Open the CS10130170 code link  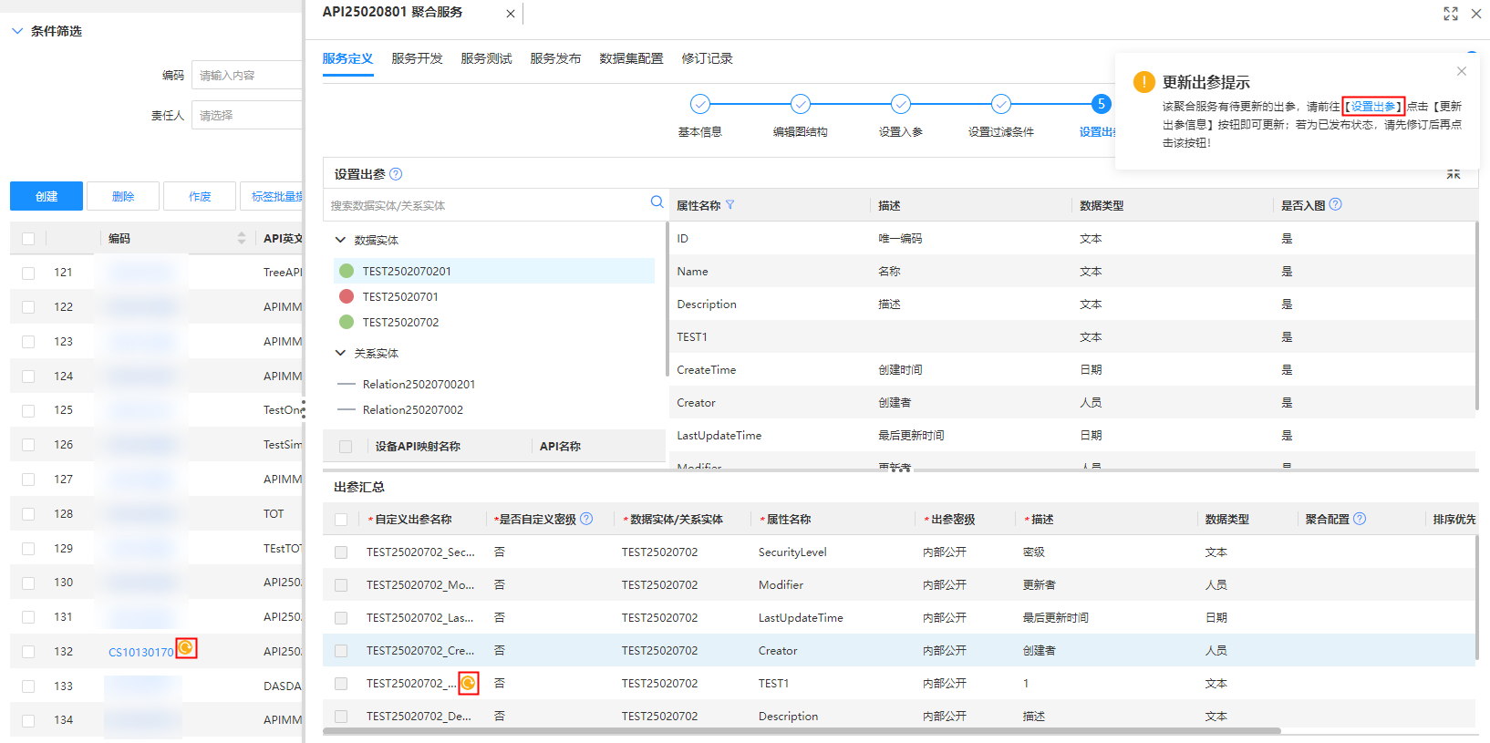140,652
